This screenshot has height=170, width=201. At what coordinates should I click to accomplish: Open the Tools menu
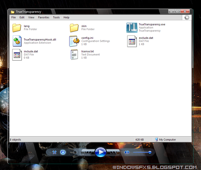click(56, 17)
